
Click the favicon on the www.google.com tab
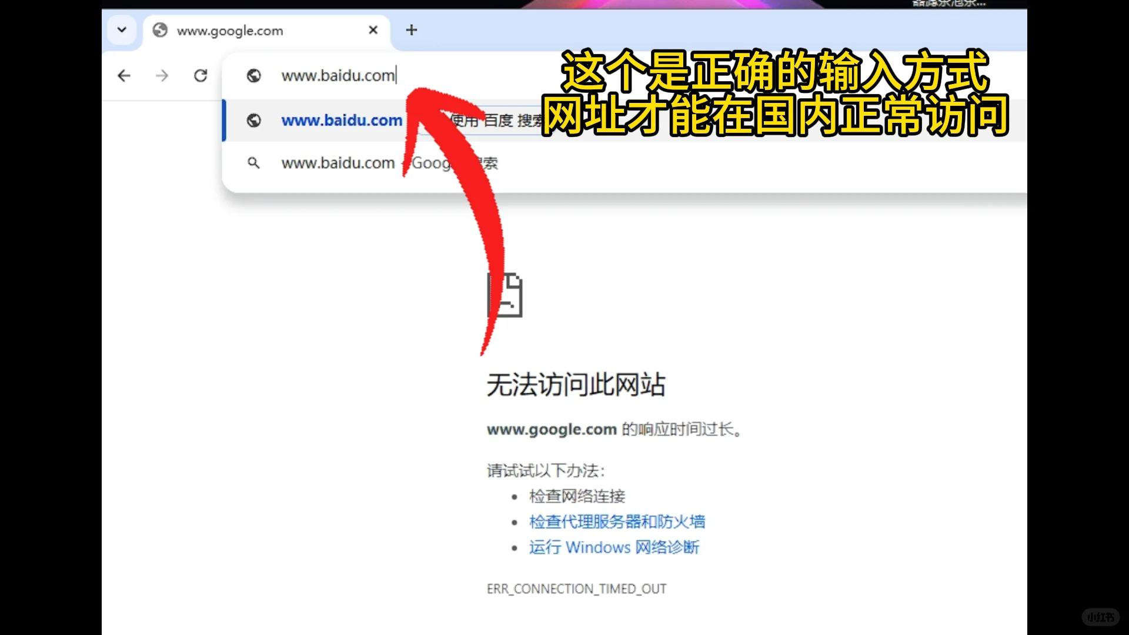click(x=159, y=30)
